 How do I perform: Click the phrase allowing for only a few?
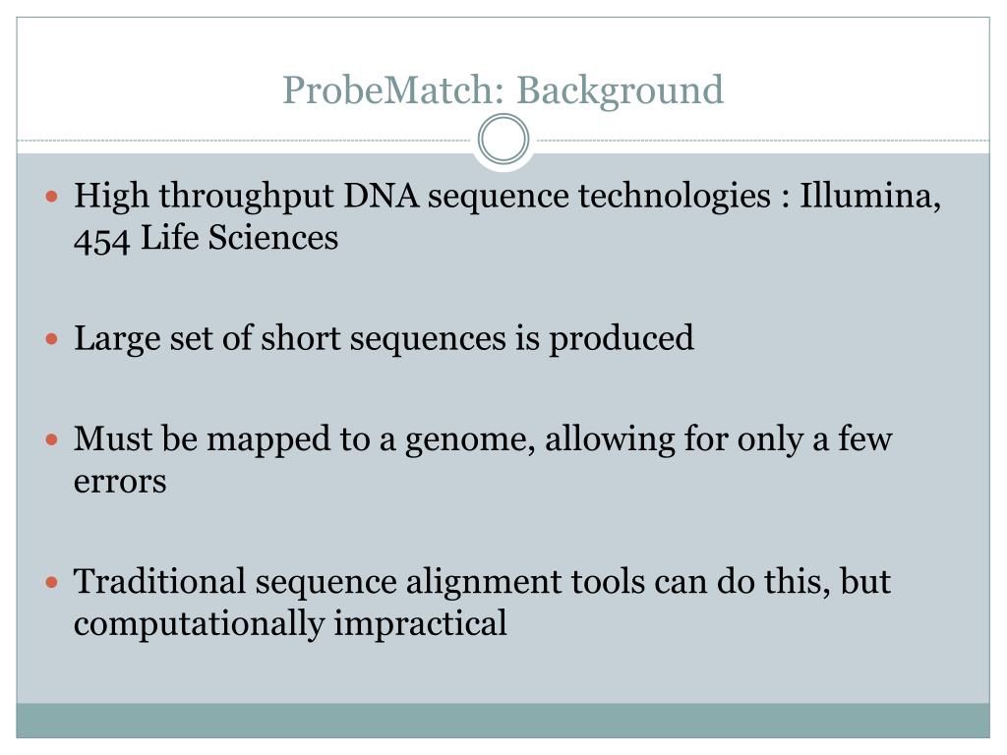click(x=719, y=439)
